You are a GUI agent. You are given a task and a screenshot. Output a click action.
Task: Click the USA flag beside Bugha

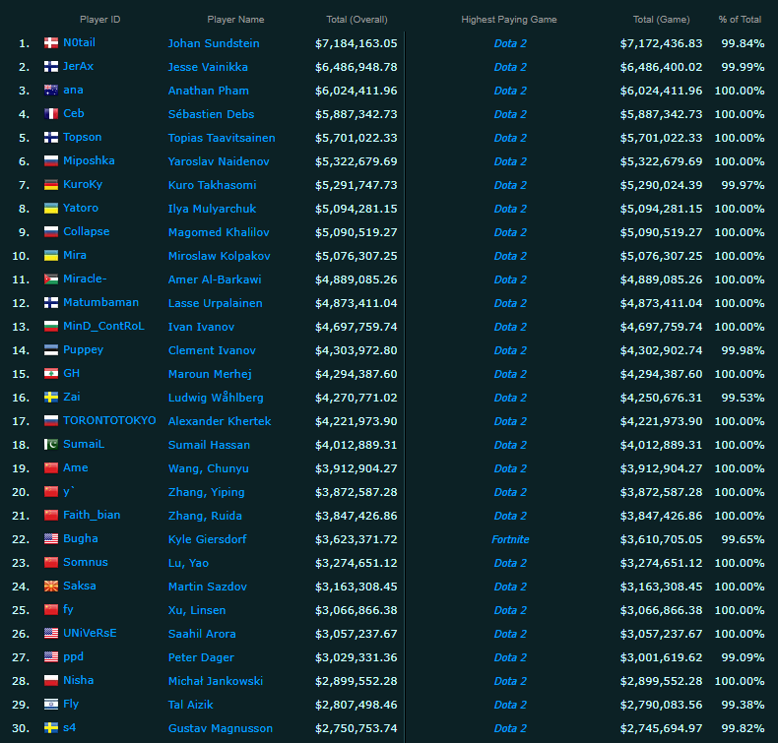pos(51,539)
